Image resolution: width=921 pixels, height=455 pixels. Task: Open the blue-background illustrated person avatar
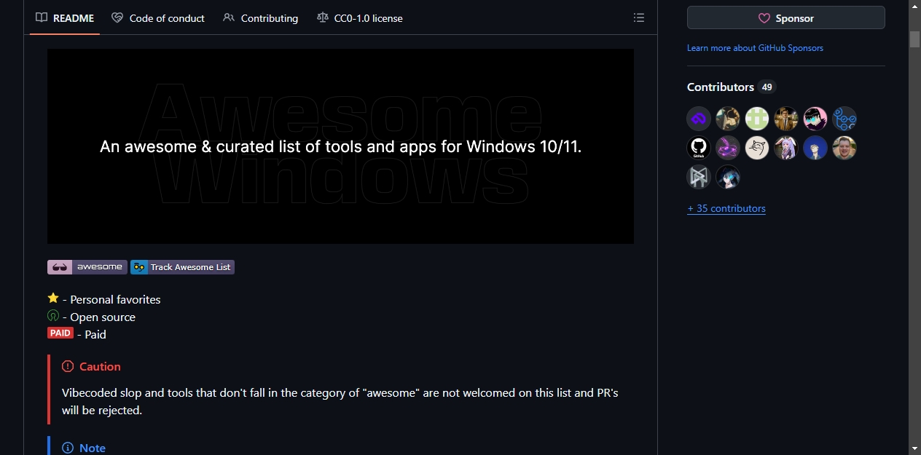815,148
